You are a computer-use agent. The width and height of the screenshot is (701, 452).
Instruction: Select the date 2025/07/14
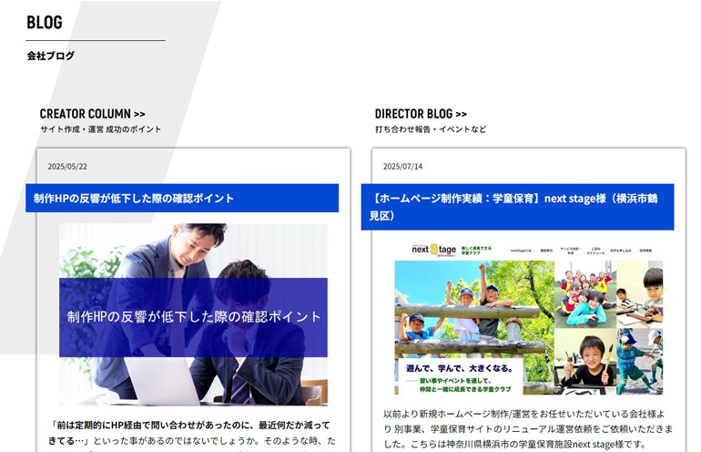[x=402, y=167]
